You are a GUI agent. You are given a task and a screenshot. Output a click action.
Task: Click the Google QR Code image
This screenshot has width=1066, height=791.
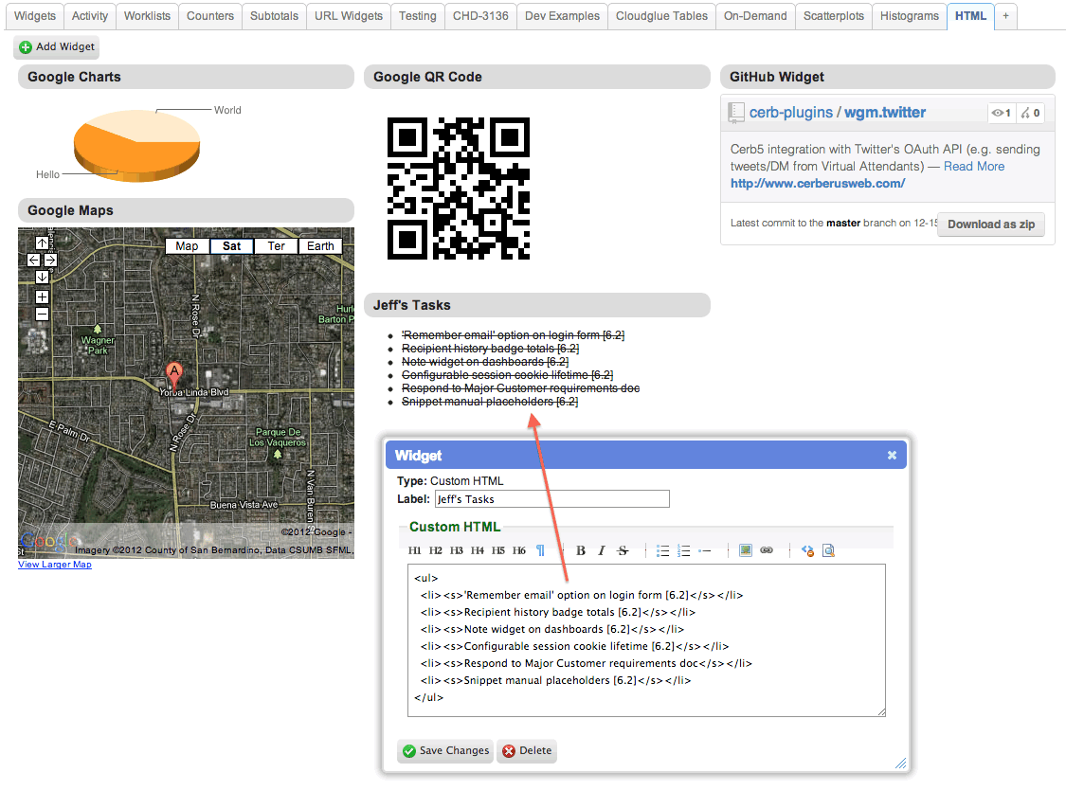coord(459,189)
